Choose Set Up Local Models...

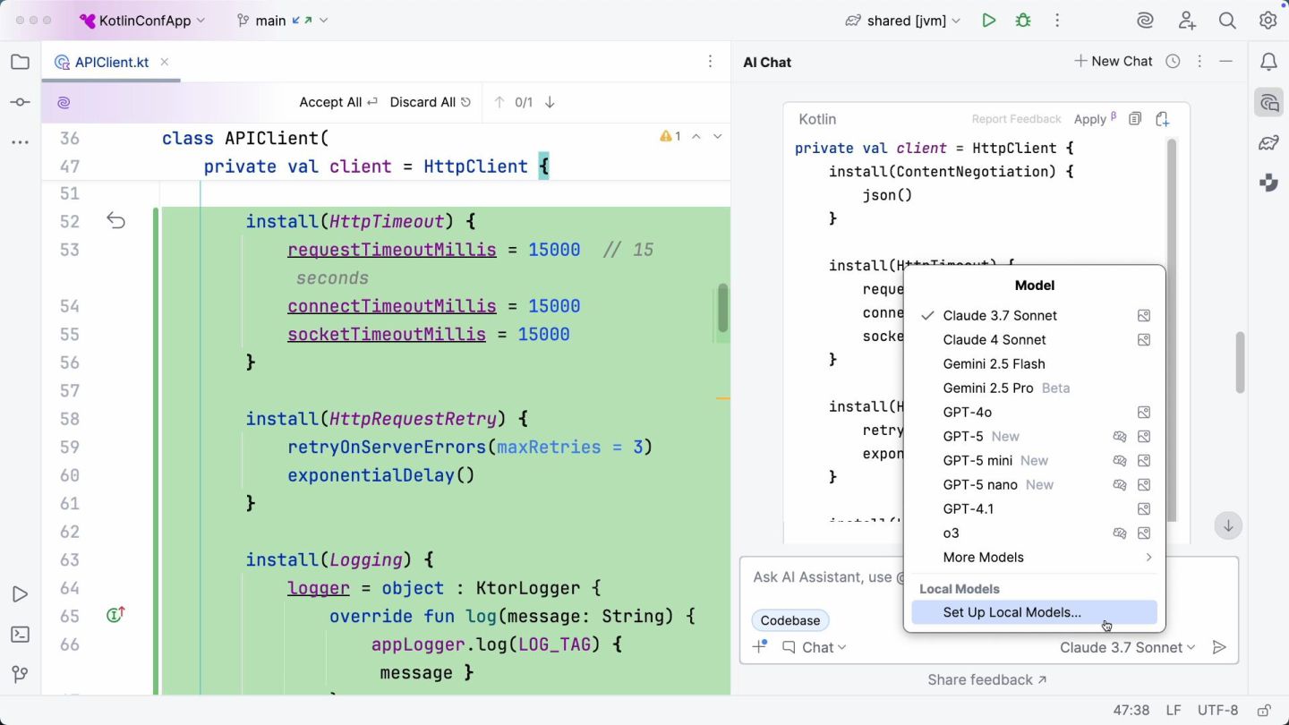click(1035, 612)
